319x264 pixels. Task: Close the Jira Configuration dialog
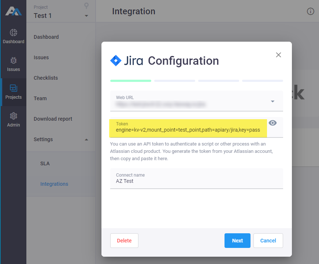pyautogui.click(x=278, y=55)
